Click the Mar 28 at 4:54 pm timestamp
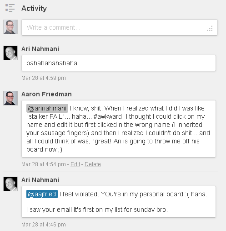The height and width of the screenshot is (231, 226). (44, 164)
